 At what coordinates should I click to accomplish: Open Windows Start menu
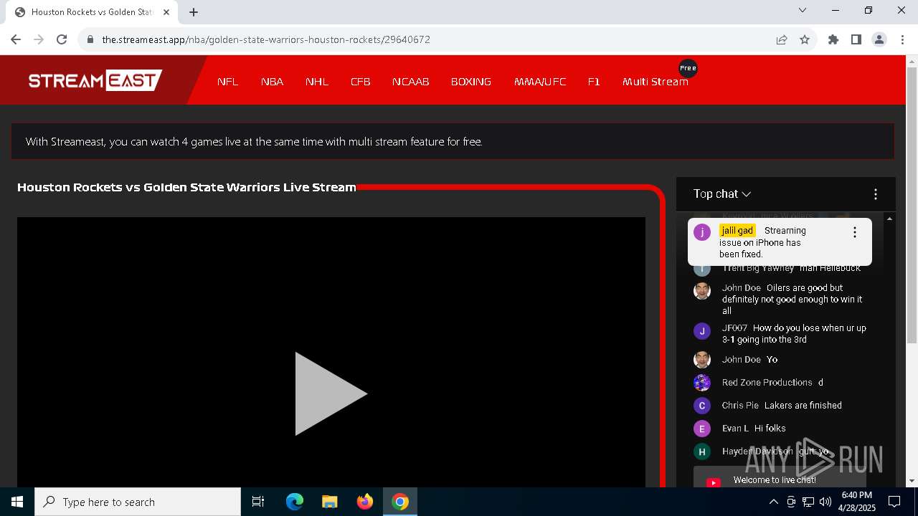click(17, 502)
